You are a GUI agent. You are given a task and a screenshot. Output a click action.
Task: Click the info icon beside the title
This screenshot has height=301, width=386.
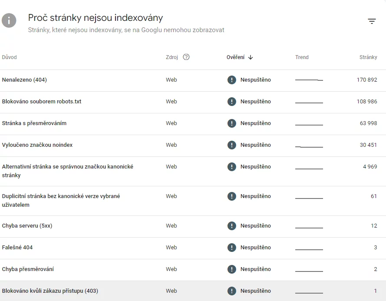pyautogui.click(x=9, y=20)
